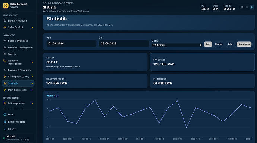
Task: Open the Metrik PV-Ertrag dropdown
Action: tap(177, 45)
